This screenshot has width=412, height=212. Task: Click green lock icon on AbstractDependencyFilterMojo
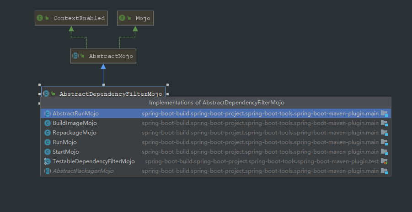click(53, 93)
